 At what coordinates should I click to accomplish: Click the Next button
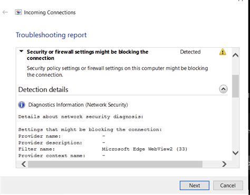pyautogui.click(x=195, y=186)
